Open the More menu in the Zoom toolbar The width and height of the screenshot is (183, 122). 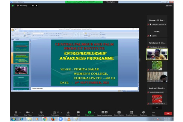tap(153, 113)
